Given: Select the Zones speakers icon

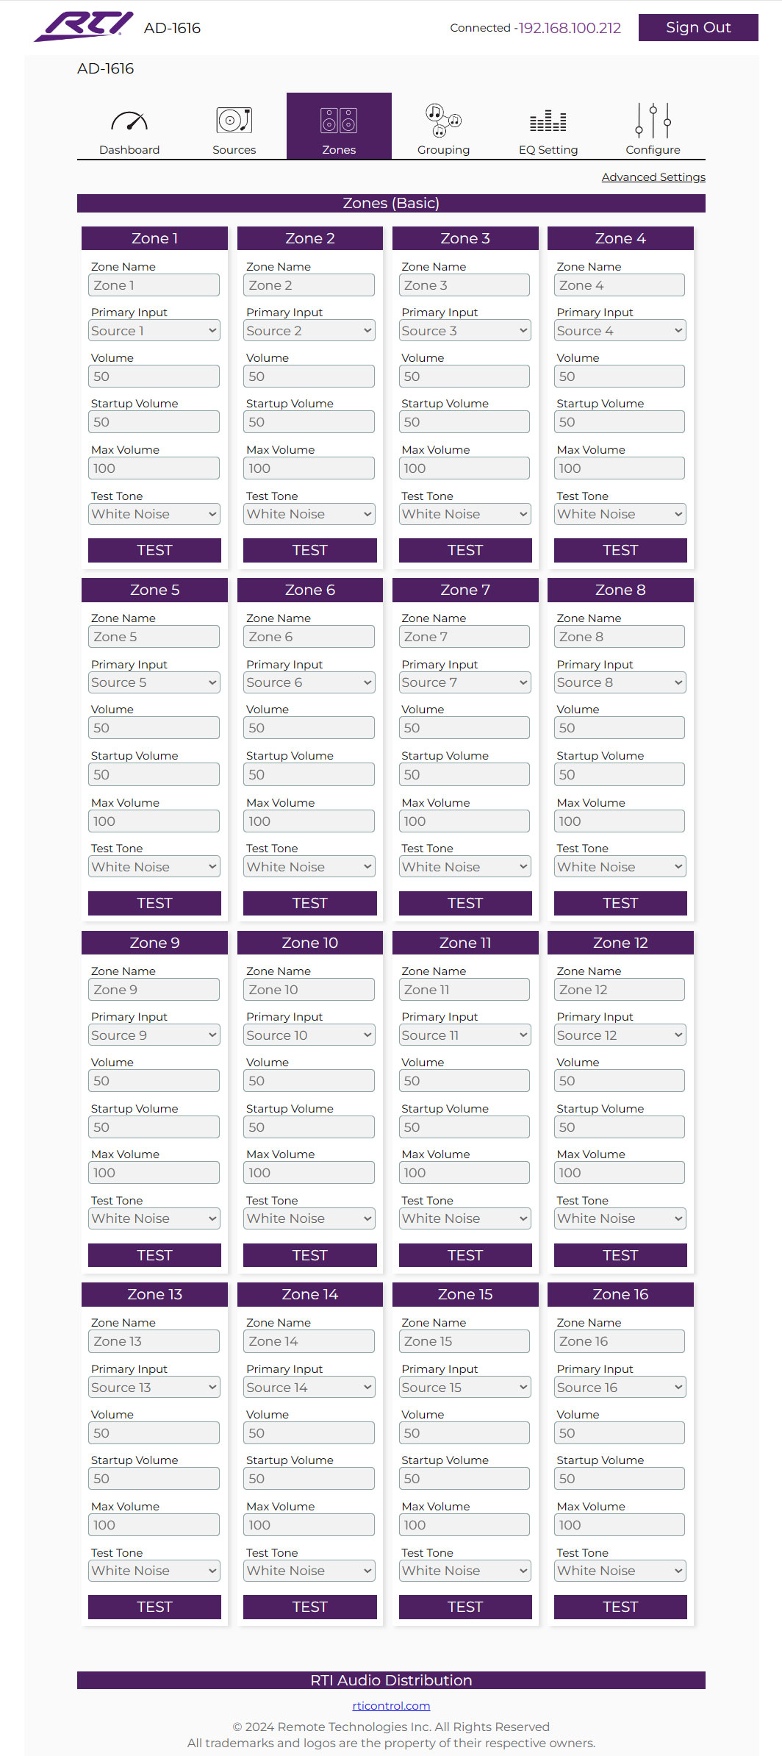Looking at the screenshot, I should pos(339,120).
